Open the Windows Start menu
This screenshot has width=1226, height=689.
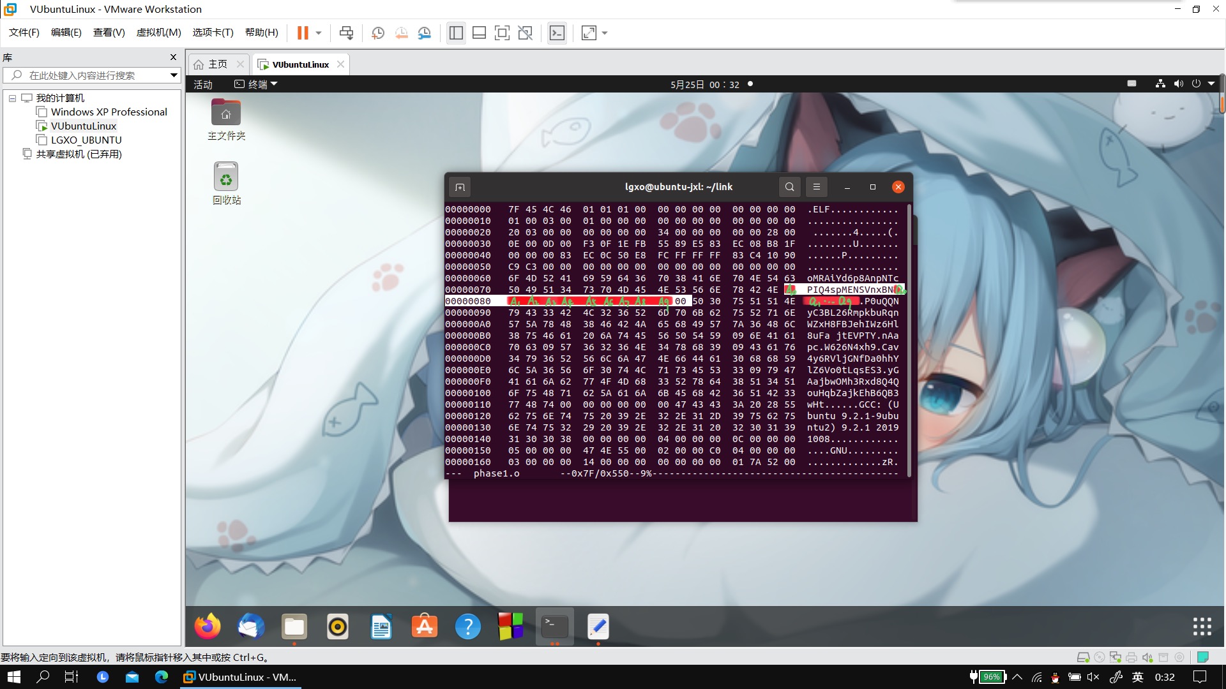click(14, 677)
